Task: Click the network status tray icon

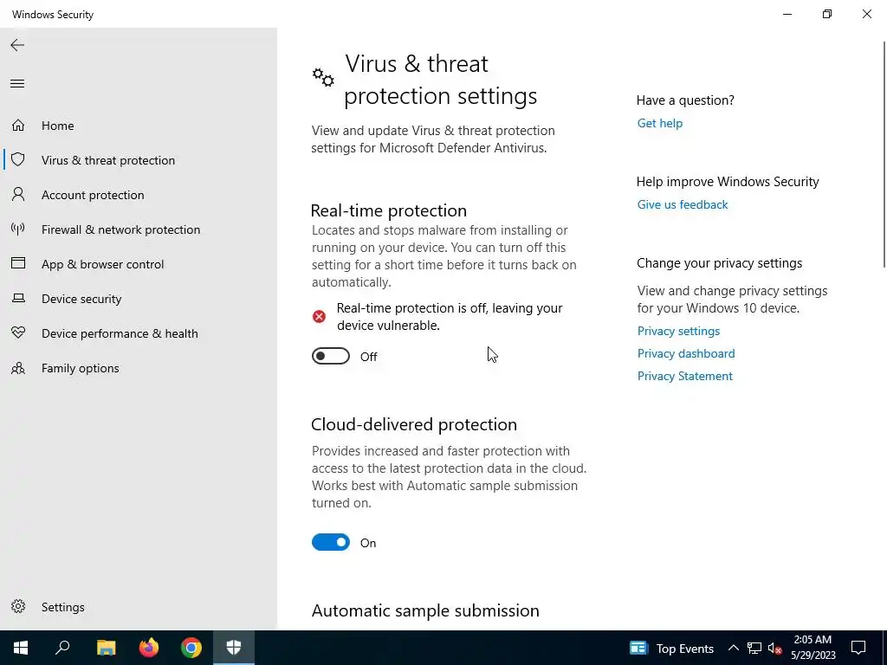Action: click(x=754, y=648)
